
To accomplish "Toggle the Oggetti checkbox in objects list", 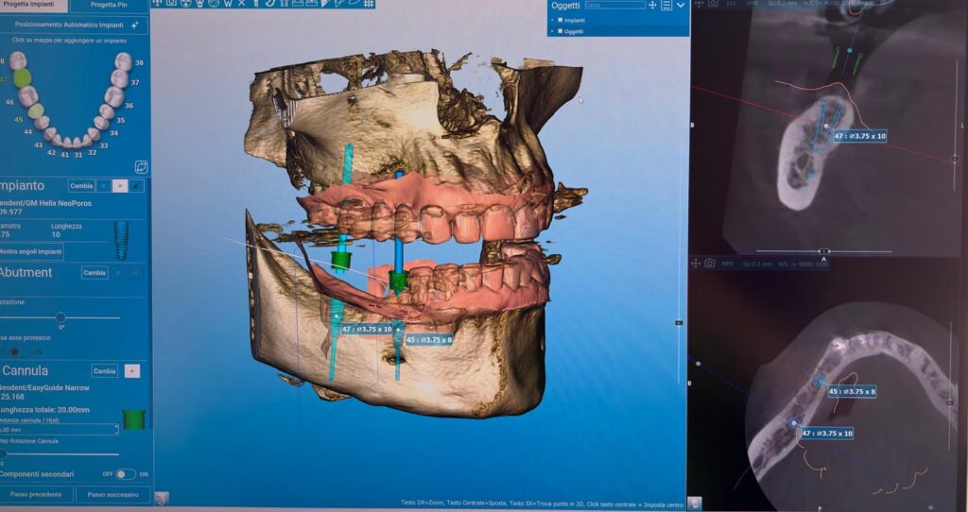I will pos(561,31).
